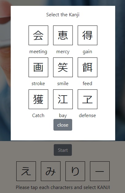
Task: Tap the hiragana り character box
Action: point(75,171)
